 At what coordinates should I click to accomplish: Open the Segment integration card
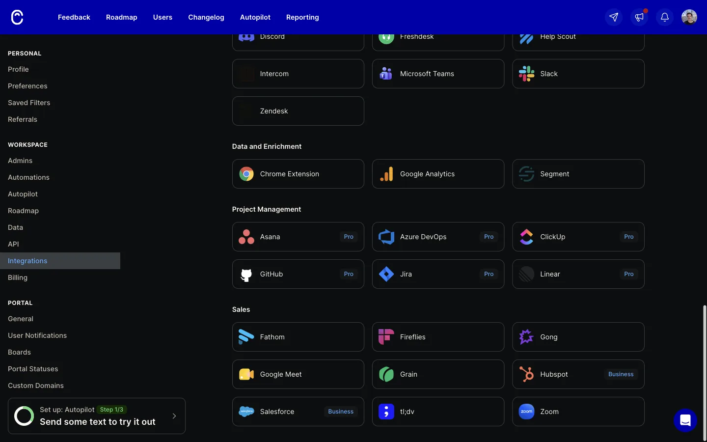[x=578, y=174]
